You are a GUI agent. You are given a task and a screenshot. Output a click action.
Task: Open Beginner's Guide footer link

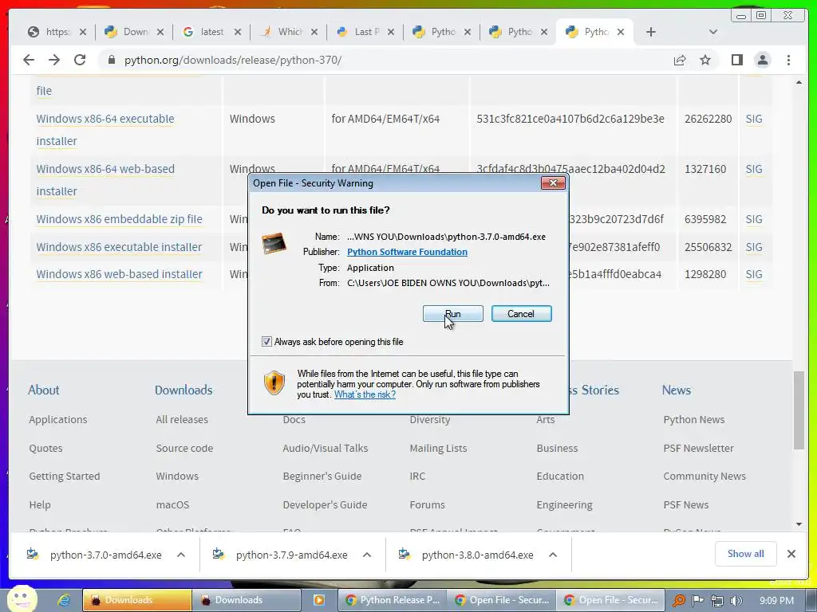(x=322, y=477)
